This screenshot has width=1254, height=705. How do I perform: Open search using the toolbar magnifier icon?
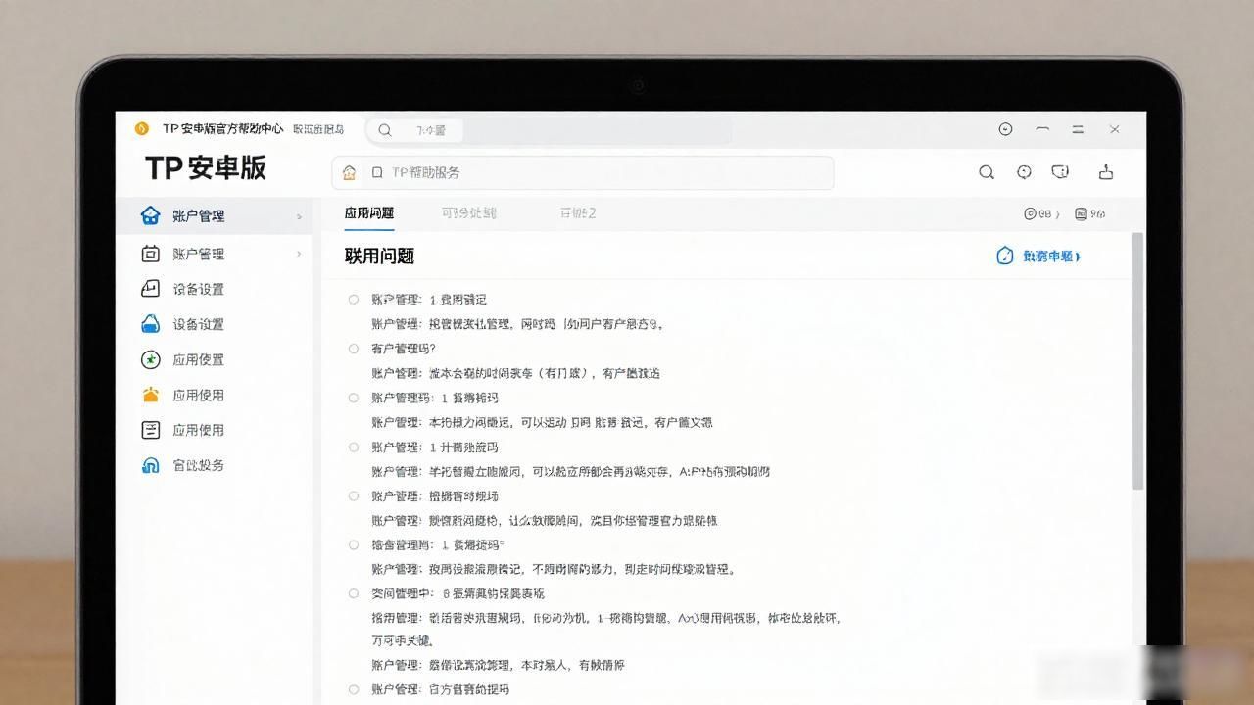click(x=987, y=172)
